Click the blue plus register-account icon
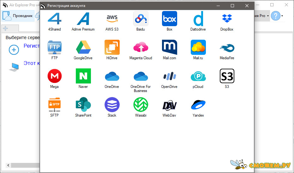The width and height of the screenshot is (294, 173). 14,50
